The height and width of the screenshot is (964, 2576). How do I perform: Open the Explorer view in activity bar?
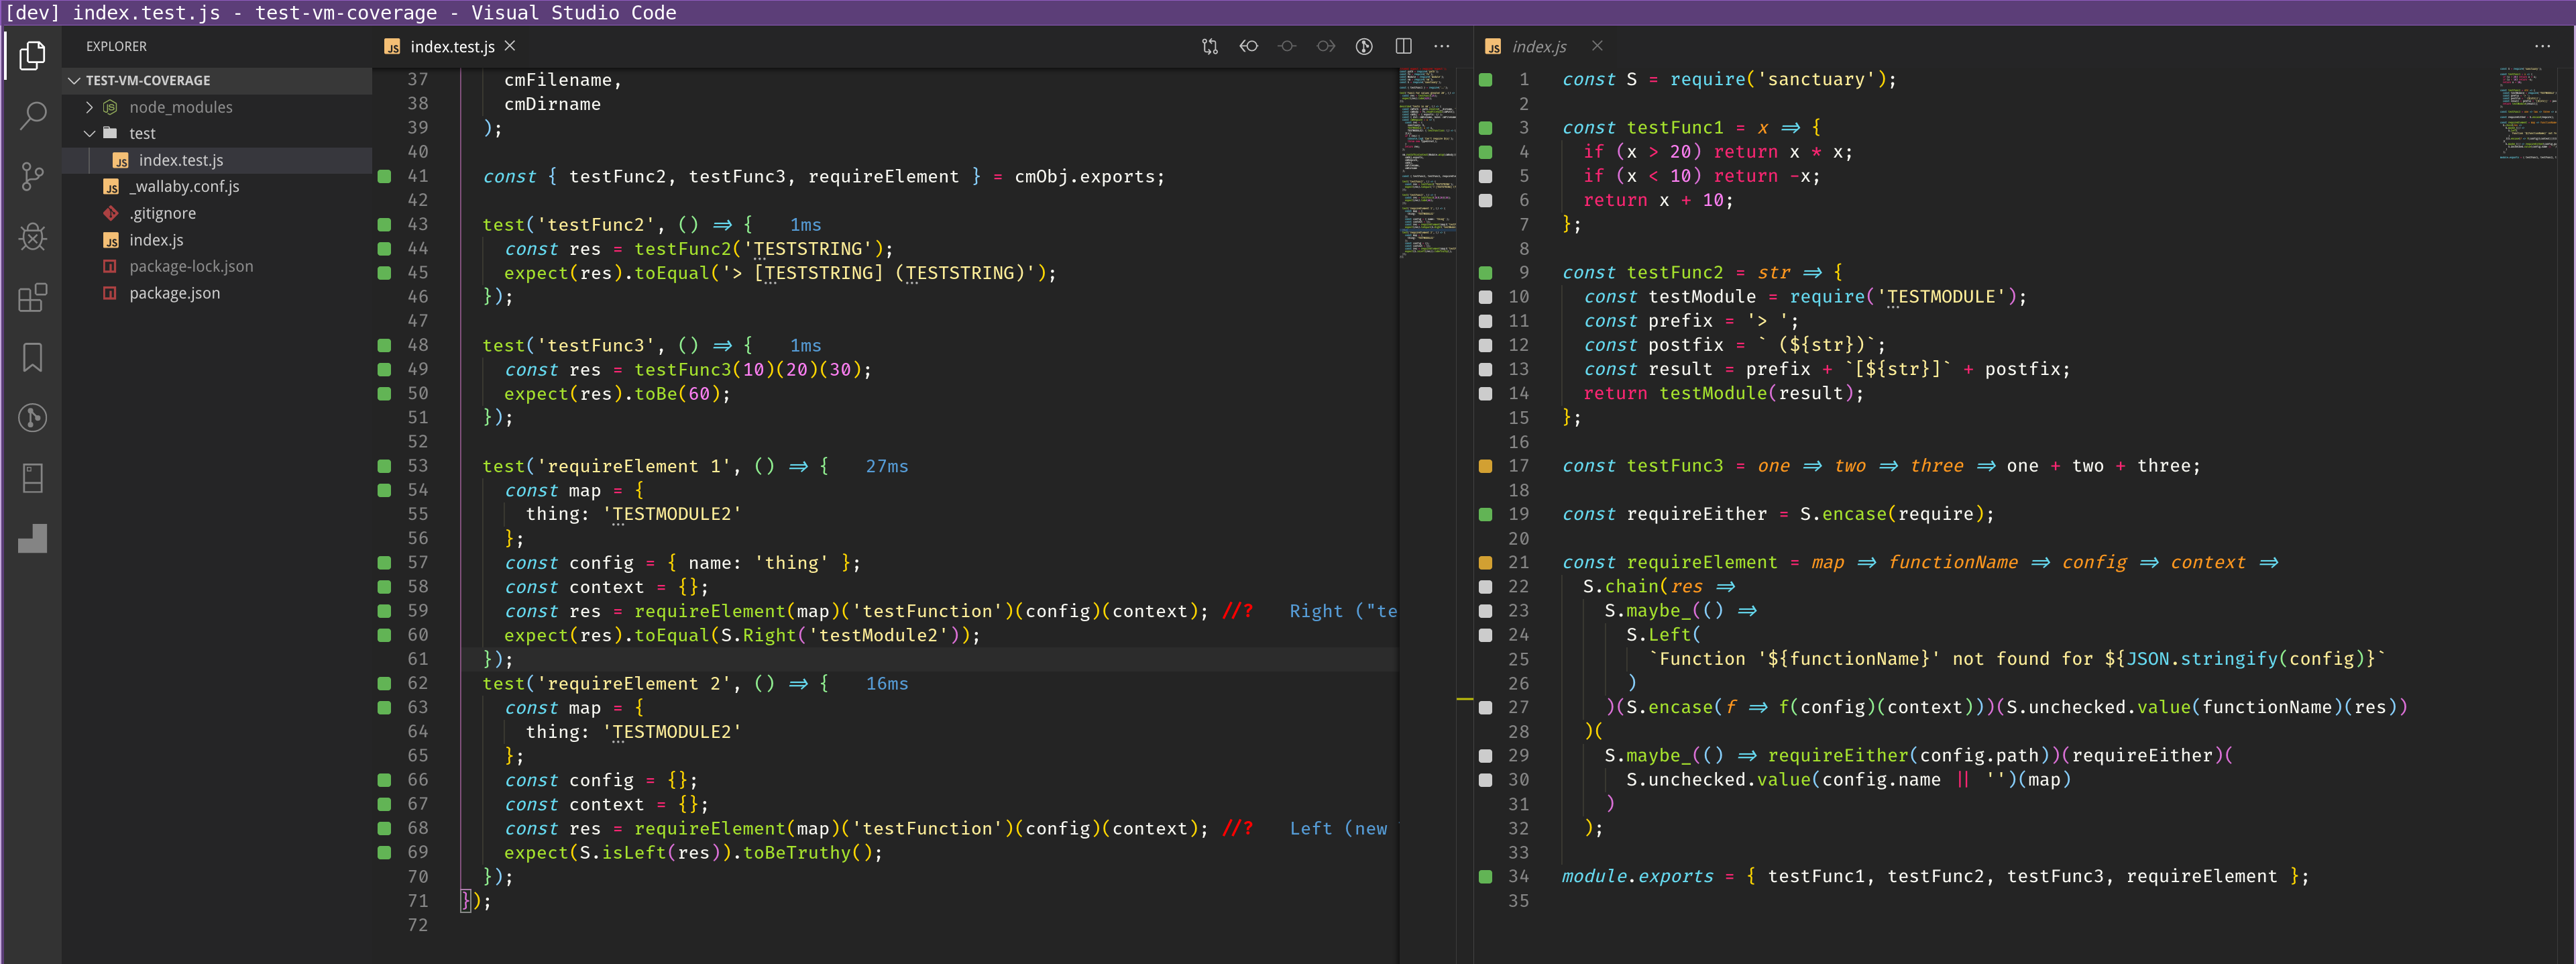(x=33, y=56)
